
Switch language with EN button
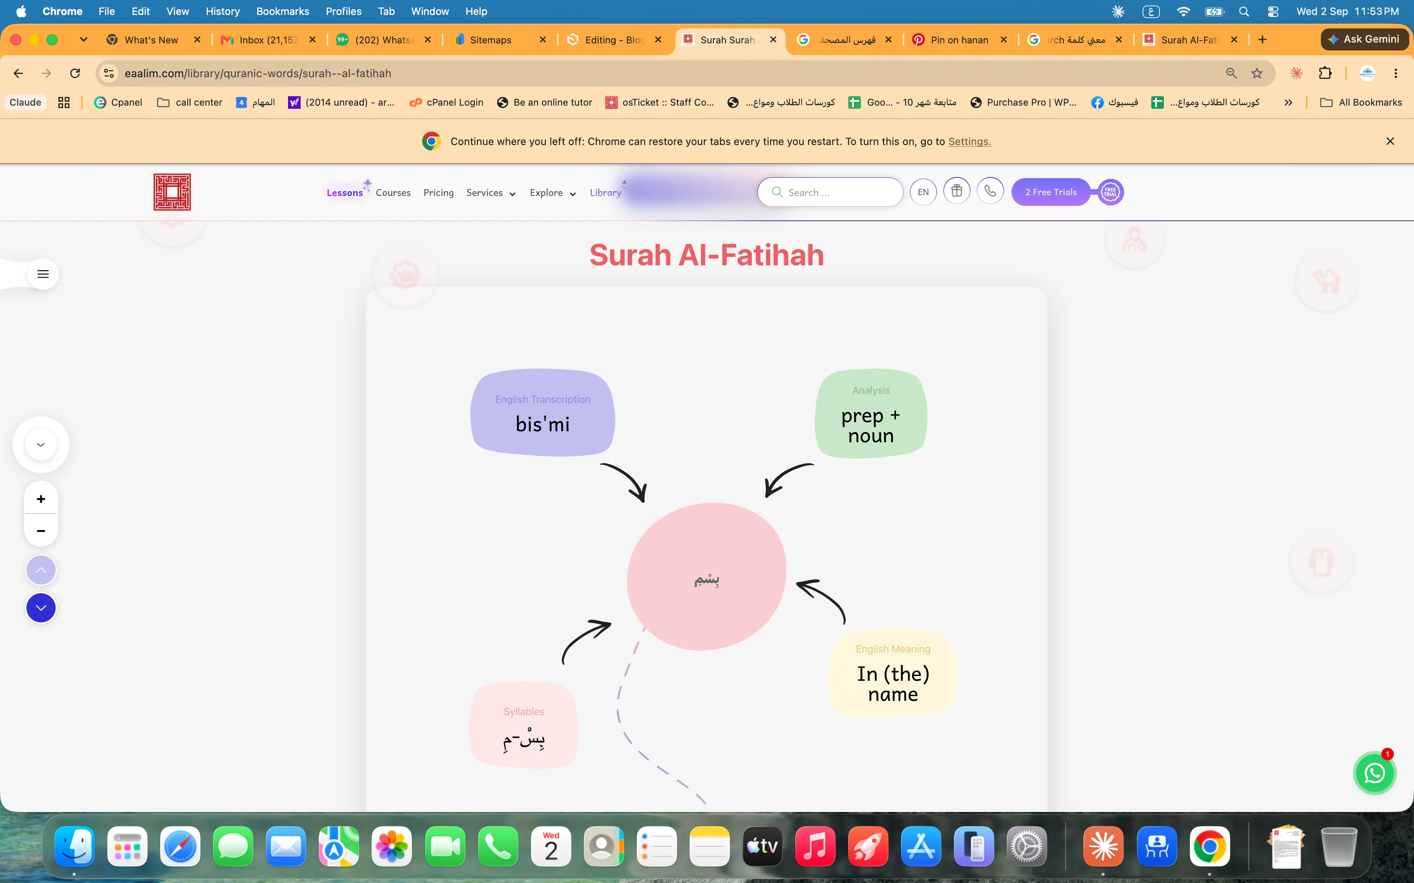[923, 192]
